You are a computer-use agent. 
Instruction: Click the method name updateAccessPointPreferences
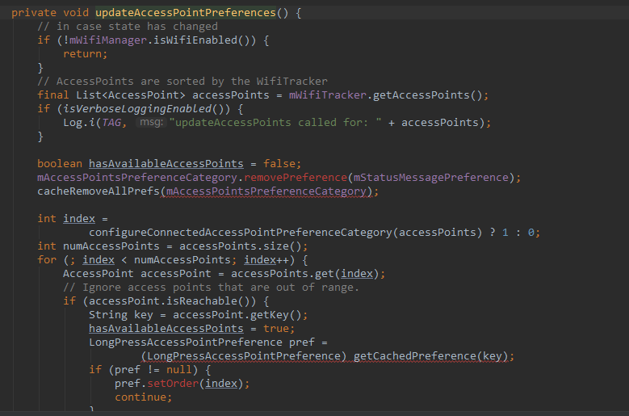tap(186, 13)
